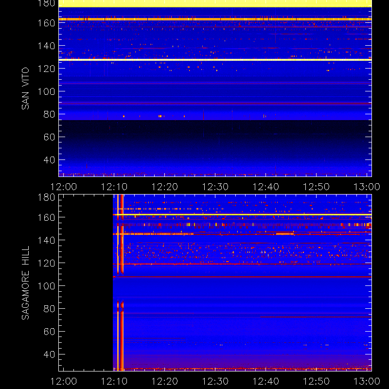The width and height of the screenshot is (389, 389).
Task: Click 12:20 under the Sagamore Hill plot
Action: [165, 381]
